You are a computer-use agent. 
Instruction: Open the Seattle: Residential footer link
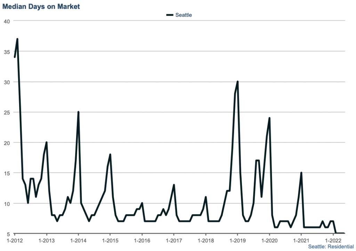point(331,246)
